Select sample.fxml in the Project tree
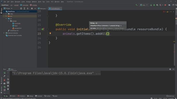 (17, 28)
